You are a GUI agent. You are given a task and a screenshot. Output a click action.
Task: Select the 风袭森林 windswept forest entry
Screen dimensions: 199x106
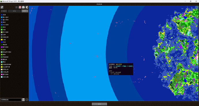5,57
